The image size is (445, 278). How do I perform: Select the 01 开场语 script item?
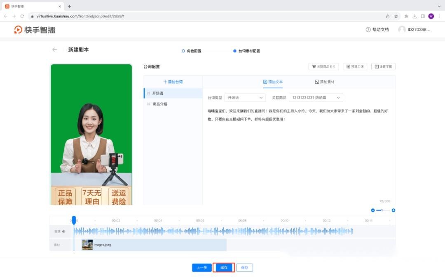click(x=173, y=93)
